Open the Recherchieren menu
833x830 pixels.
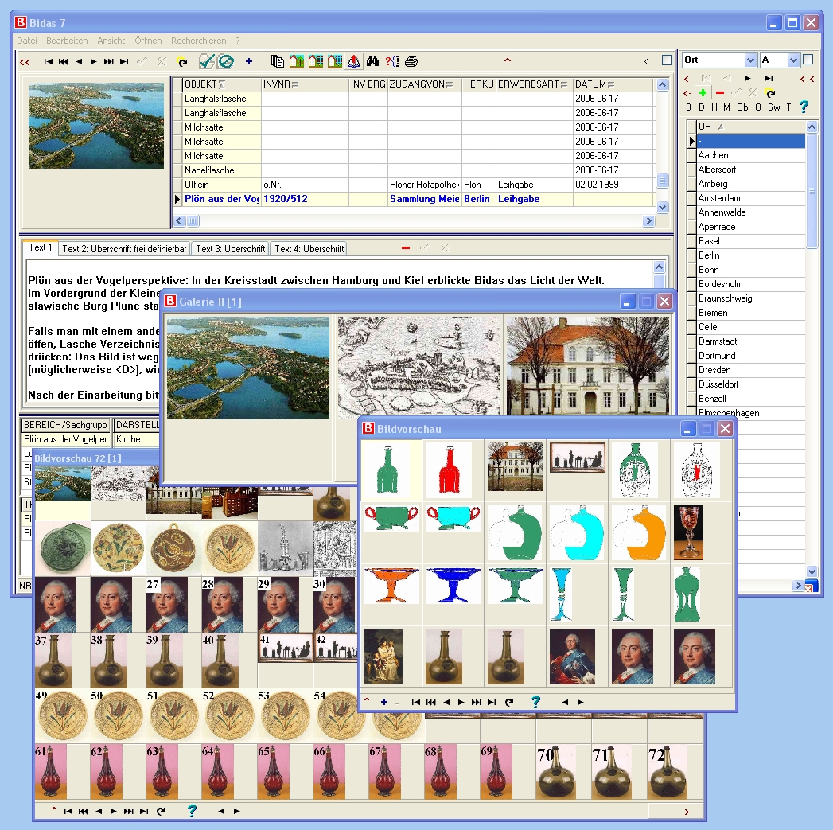pos(199,41)
